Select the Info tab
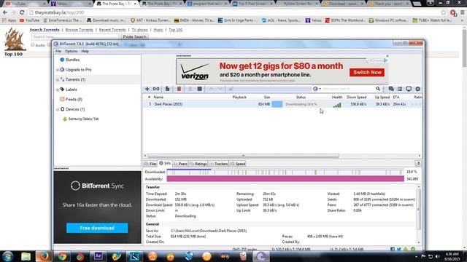The image size is (467, 262). click(165, 163)
